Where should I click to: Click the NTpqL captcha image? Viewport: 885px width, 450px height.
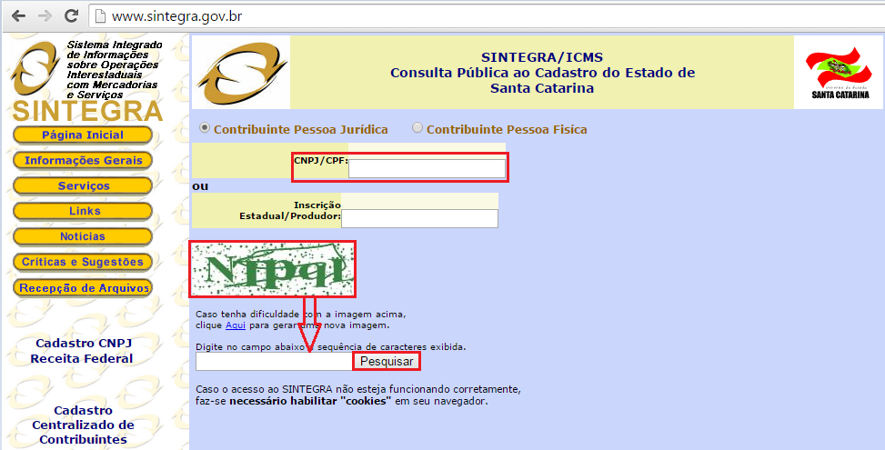273,270
